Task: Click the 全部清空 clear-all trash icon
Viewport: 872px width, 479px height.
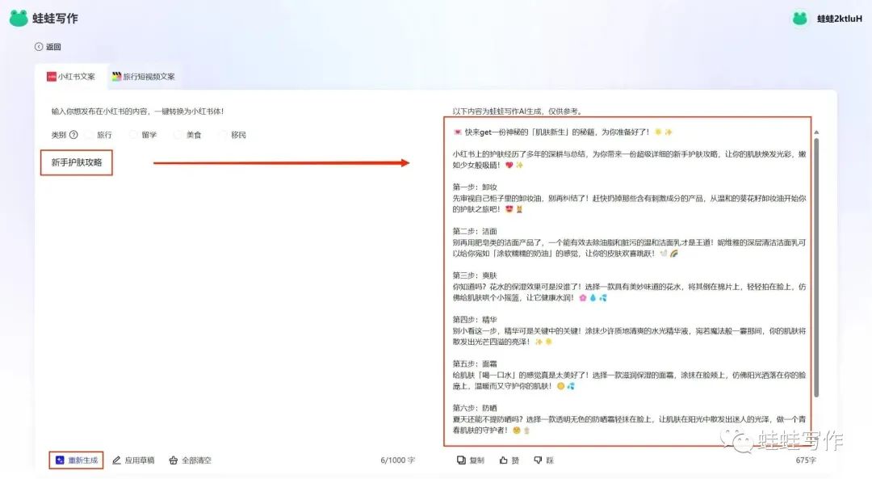Action: tap(173, 460)
